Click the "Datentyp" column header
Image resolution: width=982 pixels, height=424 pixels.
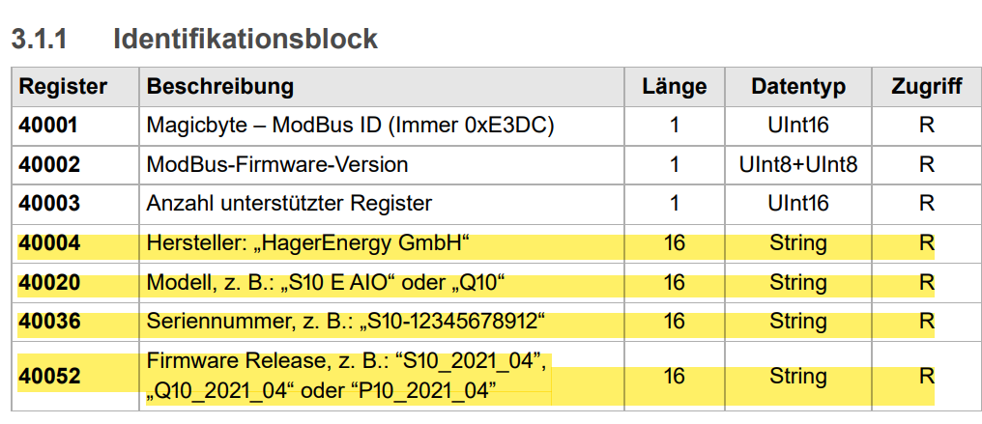pyautogui.click(x=797, y=87)
